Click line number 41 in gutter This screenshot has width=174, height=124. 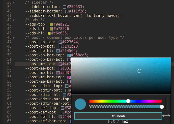pos(9,16)
